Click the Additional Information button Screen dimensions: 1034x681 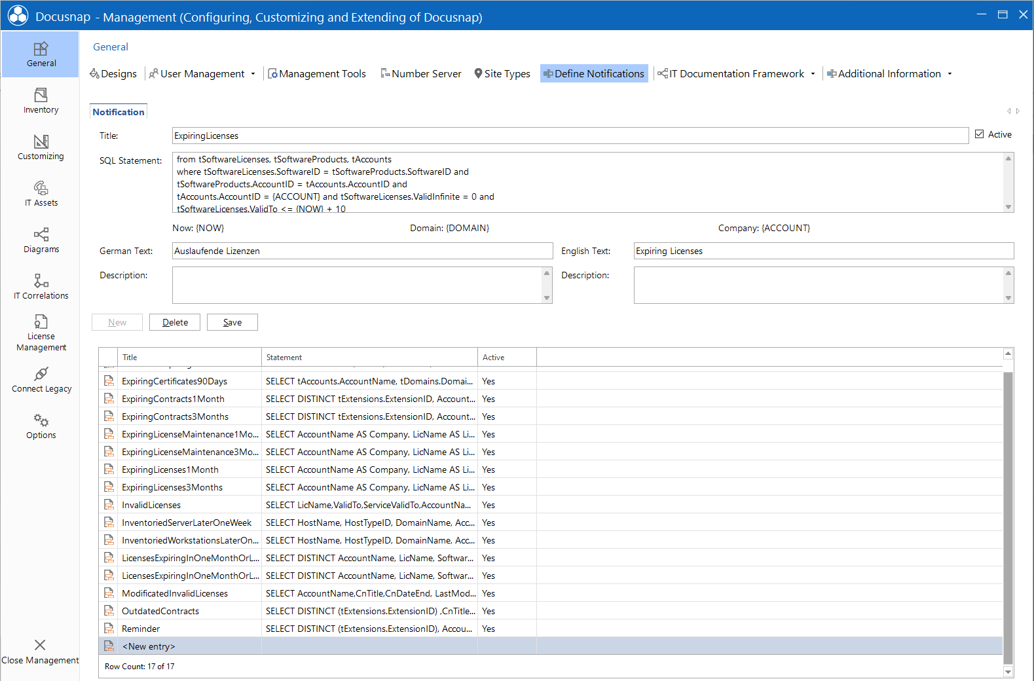[883, 73]
